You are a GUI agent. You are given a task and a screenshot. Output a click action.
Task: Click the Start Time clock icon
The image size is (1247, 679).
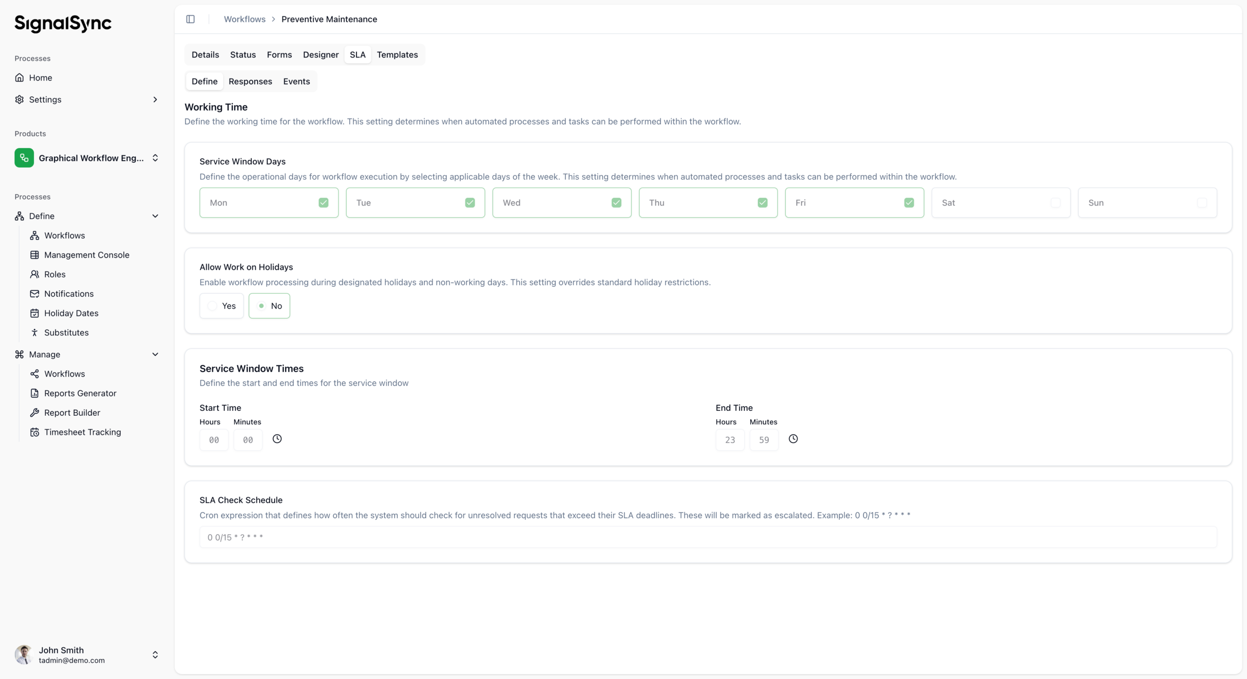click(x=277, y=439)
